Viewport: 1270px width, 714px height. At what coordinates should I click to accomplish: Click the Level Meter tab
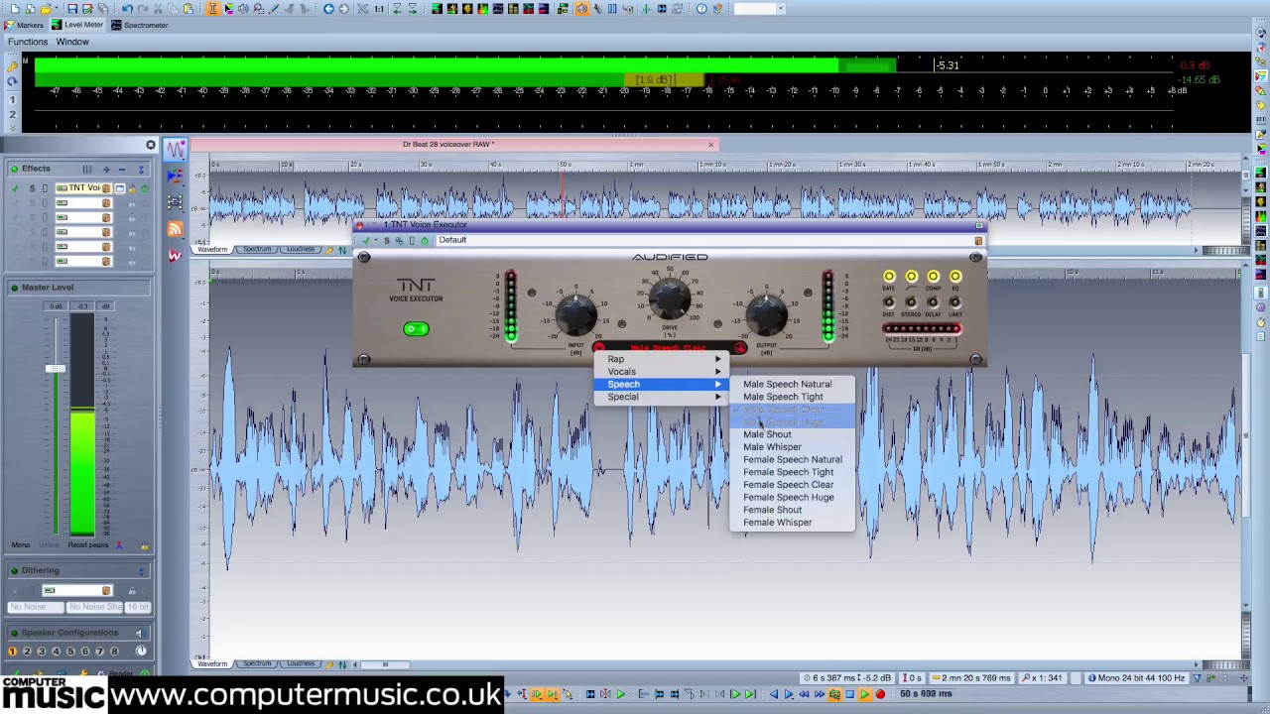[x=77, y=25]
